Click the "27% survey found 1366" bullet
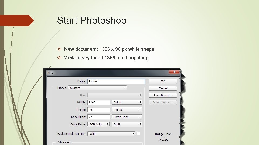The height and width of the screenshot is (145, 259). pyautogui.click(x=106, y=58)
